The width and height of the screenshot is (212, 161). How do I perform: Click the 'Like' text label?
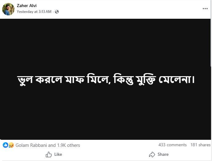58,154
